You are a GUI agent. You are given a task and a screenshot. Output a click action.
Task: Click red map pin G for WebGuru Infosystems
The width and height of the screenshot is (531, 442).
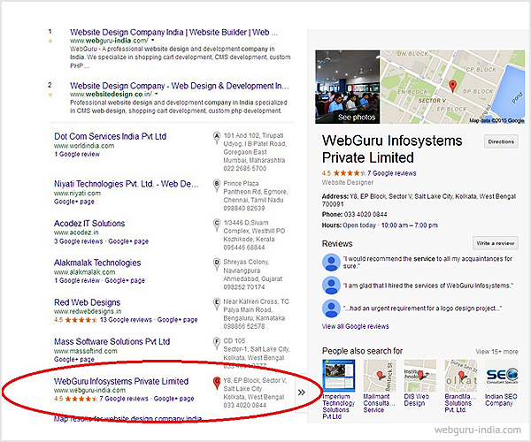(217, 383)
